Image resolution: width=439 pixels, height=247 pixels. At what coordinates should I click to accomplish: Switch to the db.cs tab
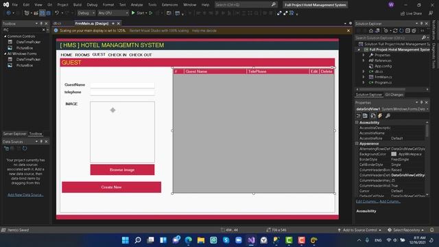57,23
